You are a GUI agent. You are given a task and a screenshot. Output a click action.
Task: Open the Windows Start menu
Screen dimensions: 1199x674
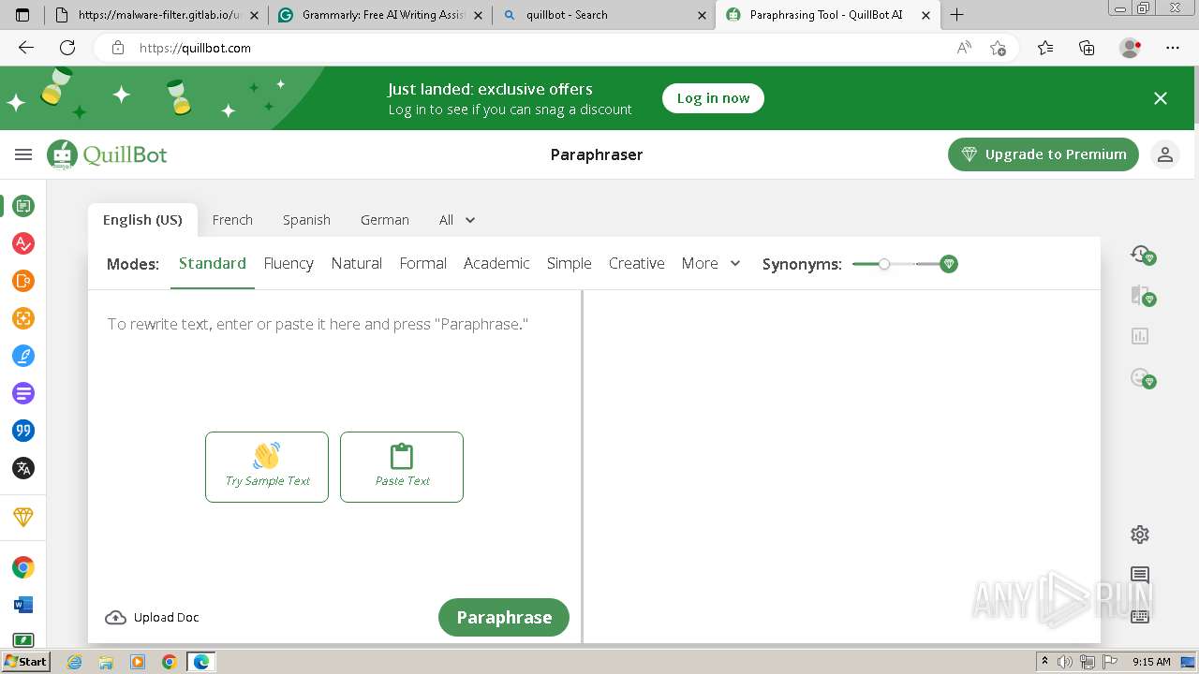pos(26,662)
